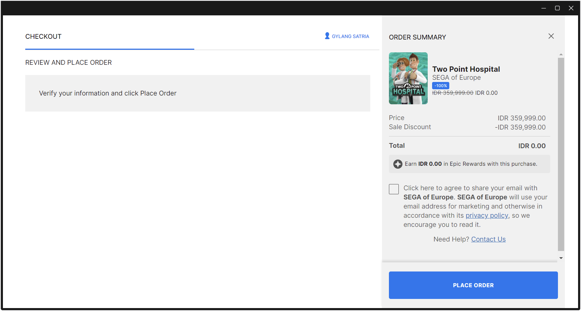581x311 pixels.
Task: Click the struck-through IDR 359,999.00 price
Action: coord(453,93)
